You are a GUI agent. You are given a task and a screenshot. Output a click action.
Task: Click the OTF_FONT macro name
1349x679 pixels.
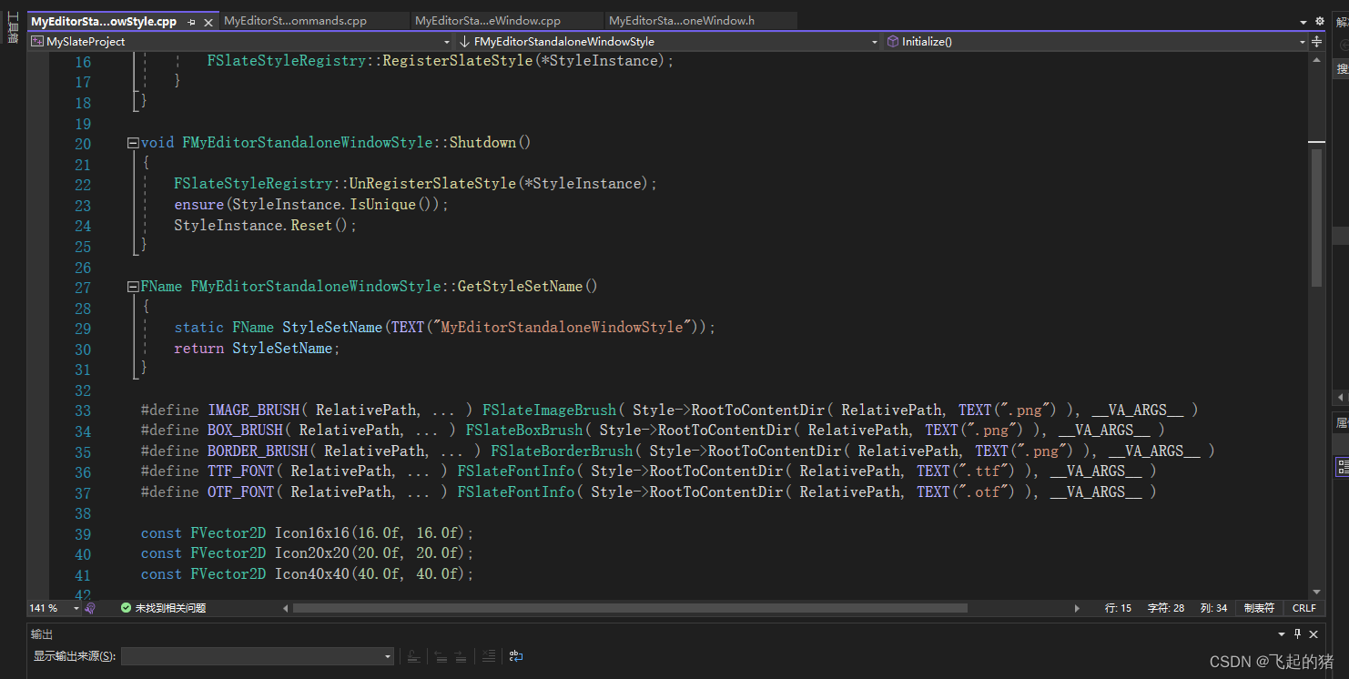241,492
